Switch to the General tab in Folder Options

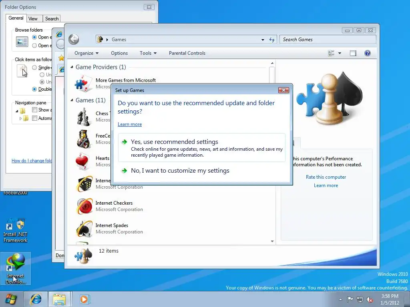pos(16,18)
